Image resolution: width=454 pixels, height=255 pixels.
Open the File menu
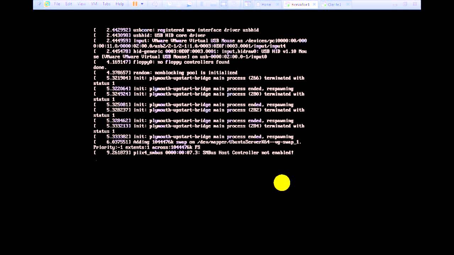coord(57,4)
